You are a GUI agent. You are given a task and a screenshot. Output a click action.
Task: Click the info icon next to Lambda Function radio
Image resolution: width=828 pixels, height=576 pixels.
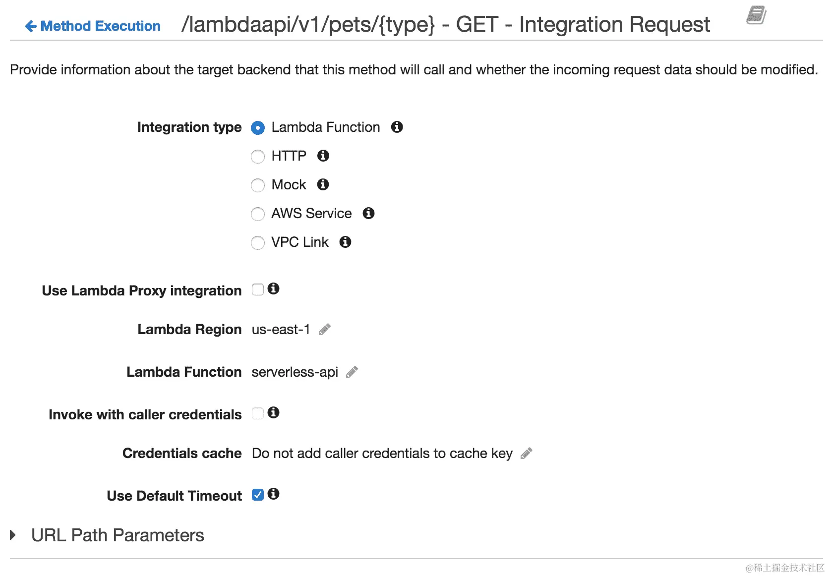pyautogui.click(x=397, y=127)
